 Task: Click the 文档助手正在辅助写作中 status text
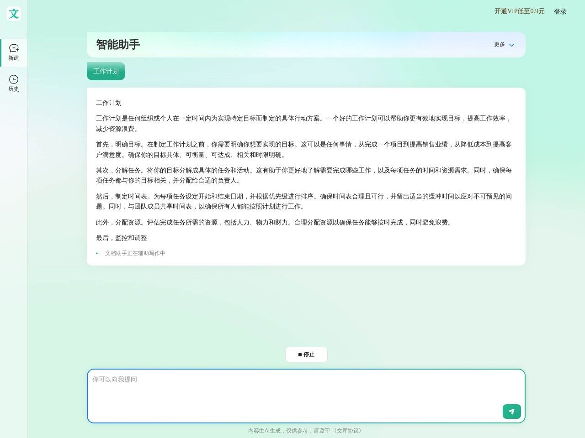pos(135,253)
